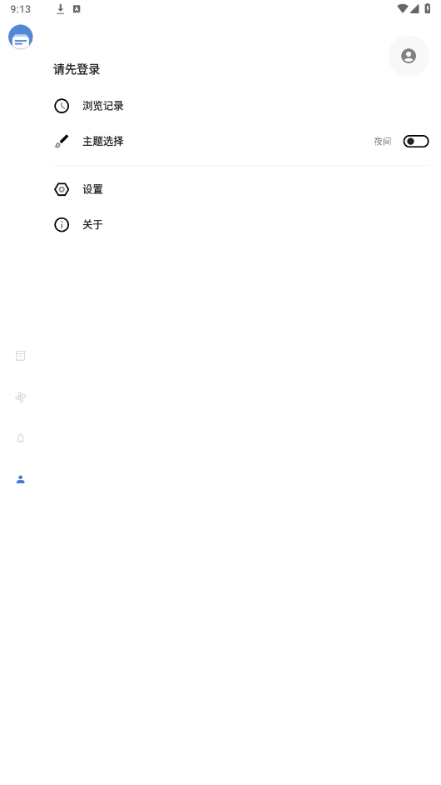Tap the 夜间 label text
Screen dimensions: 441x785
click(x=383, y=142)
